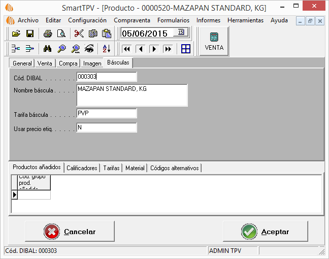Open the Compraventa menu
Screen dimensions: 329x259
(132, 20)
